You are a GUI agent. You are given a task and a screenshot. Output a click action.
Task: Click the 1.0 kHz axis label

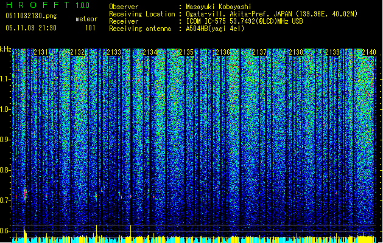[5, 109]
